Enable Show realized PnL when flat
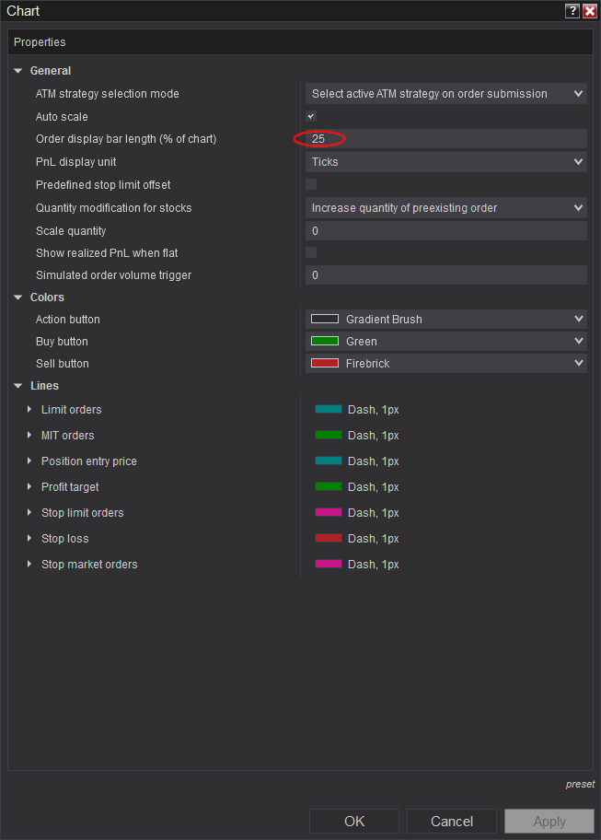 point(311,252)
